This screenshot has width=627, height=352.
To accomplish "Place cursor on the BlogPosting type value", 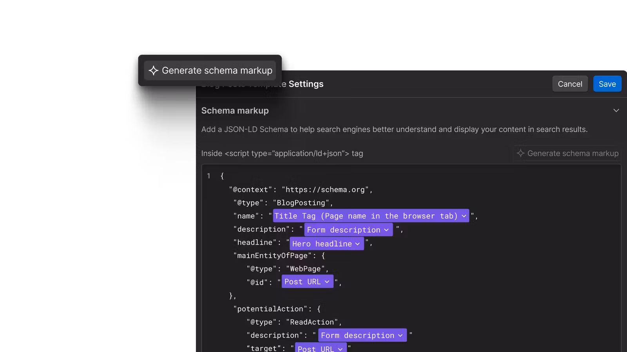I will pyautogui.click(x=301, y=203).
